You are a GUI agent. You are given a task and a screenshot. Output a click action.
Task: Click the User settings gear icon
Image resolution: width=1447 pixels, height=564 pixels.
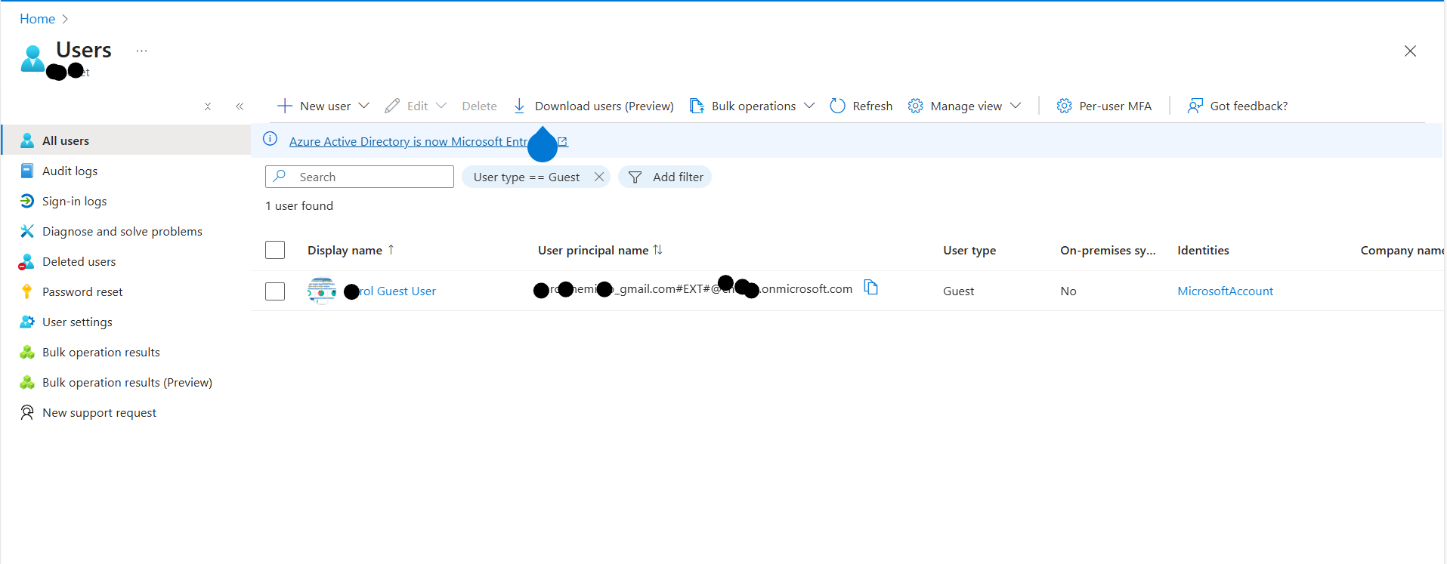[x=27, y=322]
